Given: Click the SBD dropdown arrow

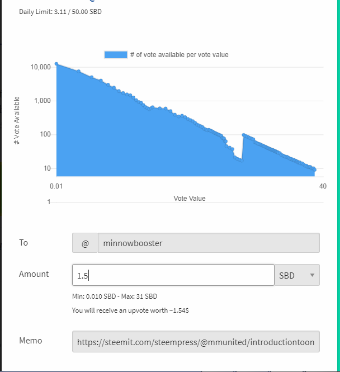Looking at the screenshot, I should click(312, 275).
